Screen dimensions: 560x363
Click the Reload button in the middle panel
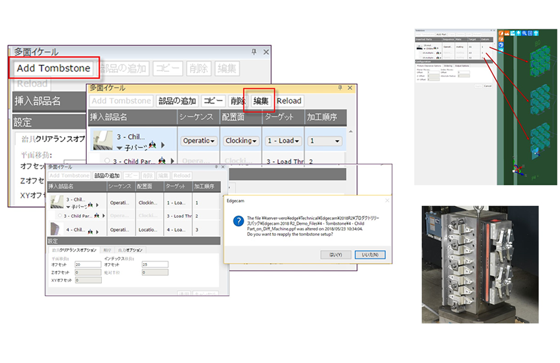click(289, 100)
